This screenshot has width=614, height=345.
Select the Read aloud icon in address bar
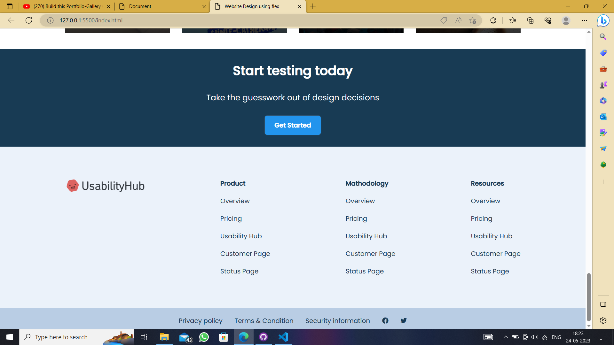pyautogui.click(x=458, y=20)
